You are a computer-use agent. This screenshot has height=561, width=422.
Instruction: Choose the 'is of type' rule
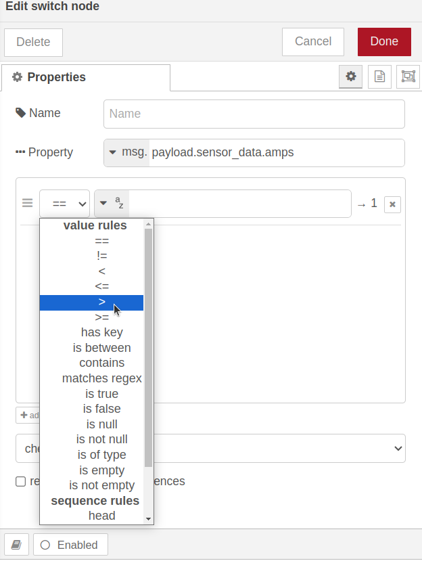(x=91, y=454)
